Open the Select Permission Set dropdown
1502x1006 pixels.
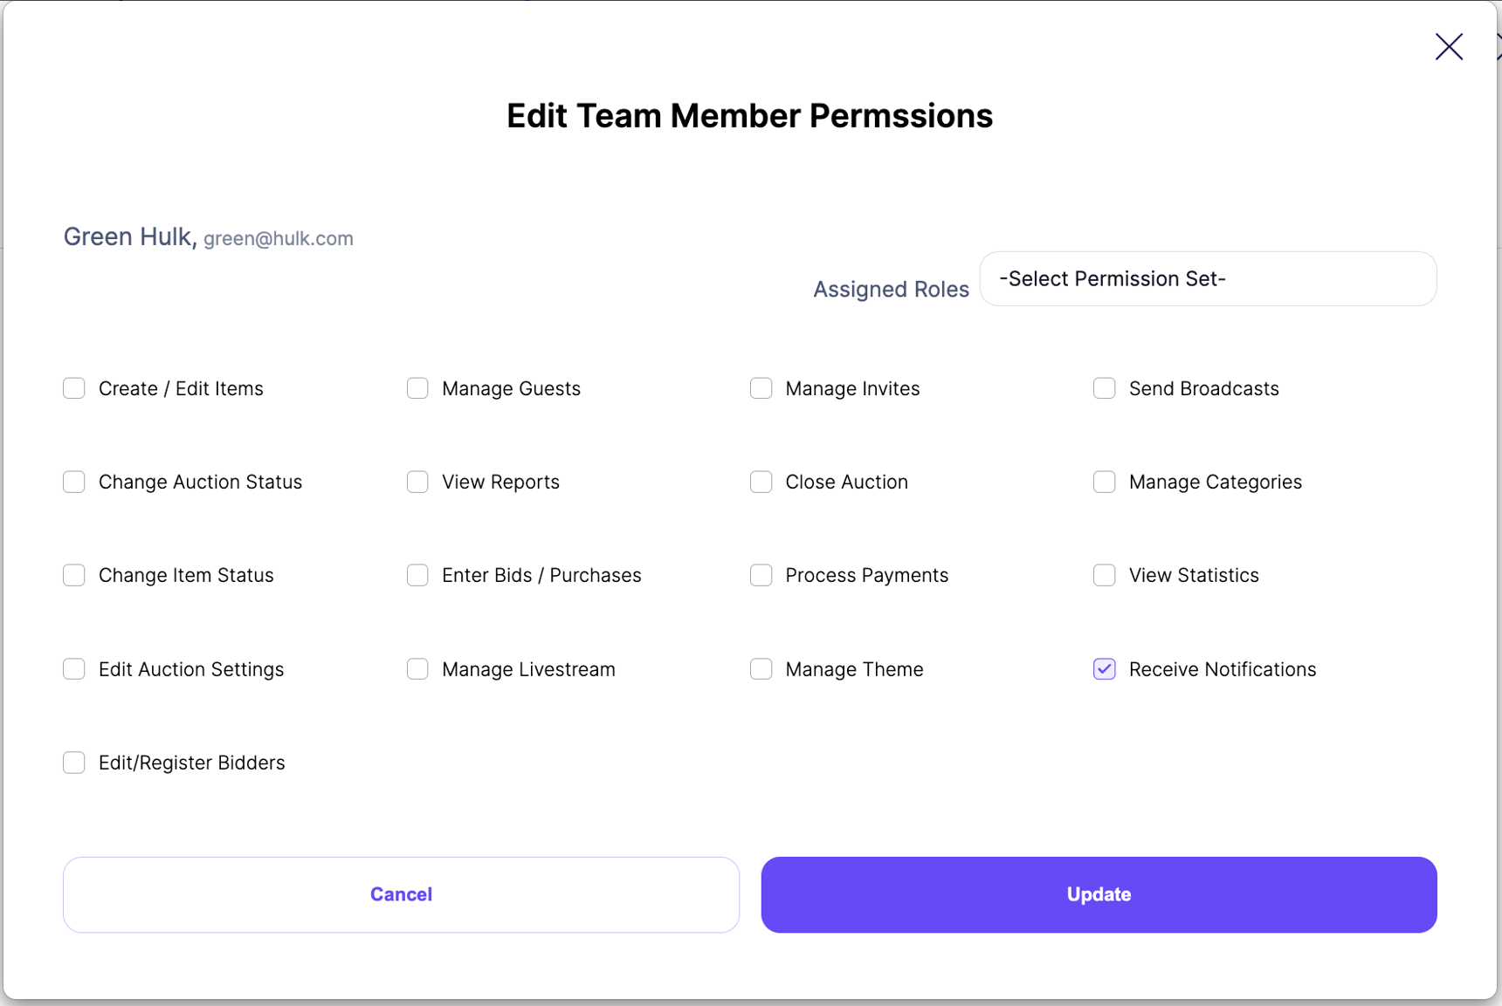[1208, 278]
